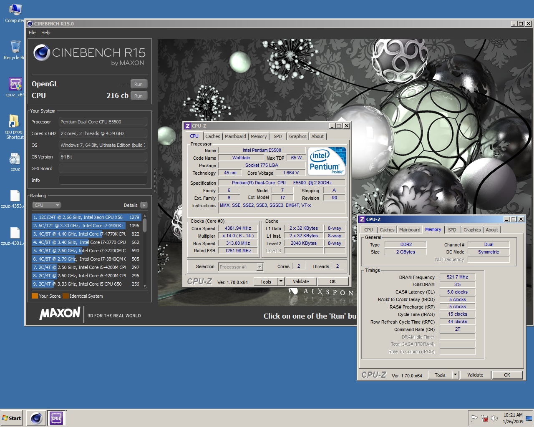Click the CPU-Z taskbar icon
The height and width of the screenshot is (427, 534).
click(x=56, y=418)
